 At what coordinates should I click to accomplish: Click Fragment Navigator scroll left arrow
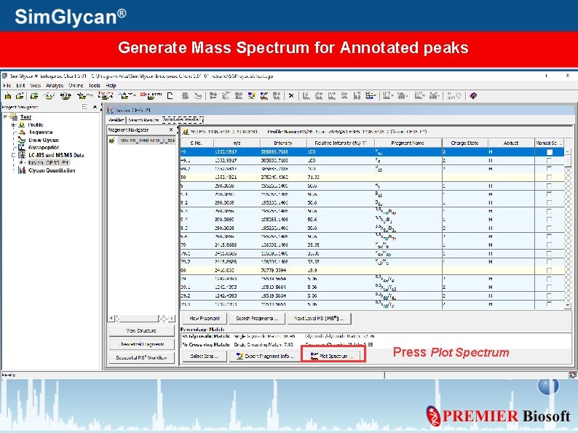111,318
